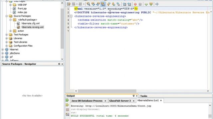The height and width of the screenshot is (119, 213).
Task: Expand the Test Libraries node
Action: coord(7,42)
